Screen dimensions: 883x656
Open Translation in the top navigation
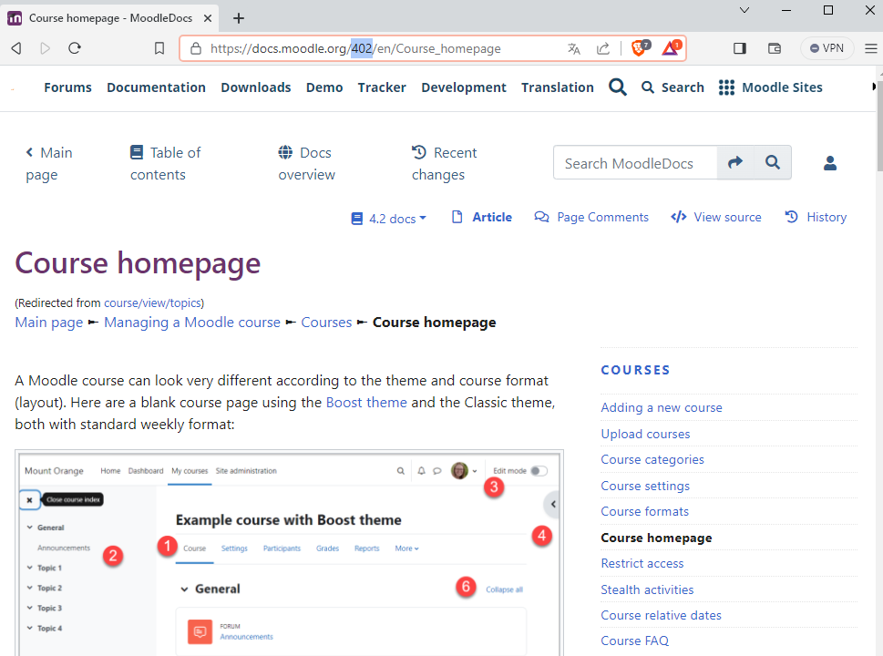click(x=557, y=87)
